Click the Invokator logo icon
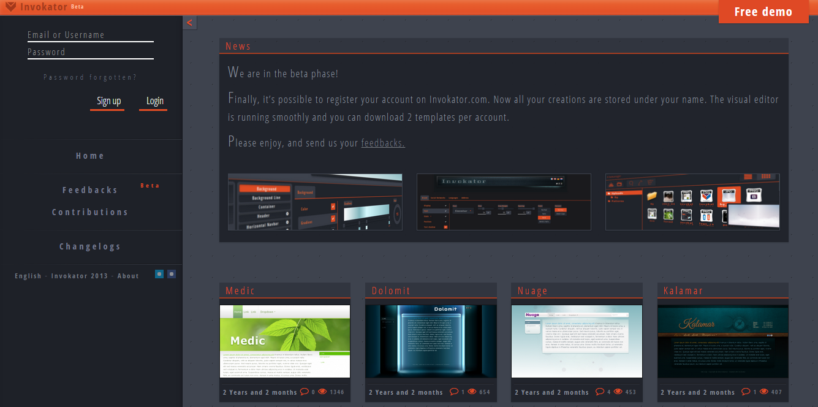Screen dimensions: 818x407 point(10,7)
